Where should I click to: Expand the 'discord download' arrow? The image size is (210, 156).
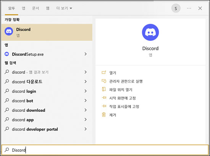tap(86, 110)
